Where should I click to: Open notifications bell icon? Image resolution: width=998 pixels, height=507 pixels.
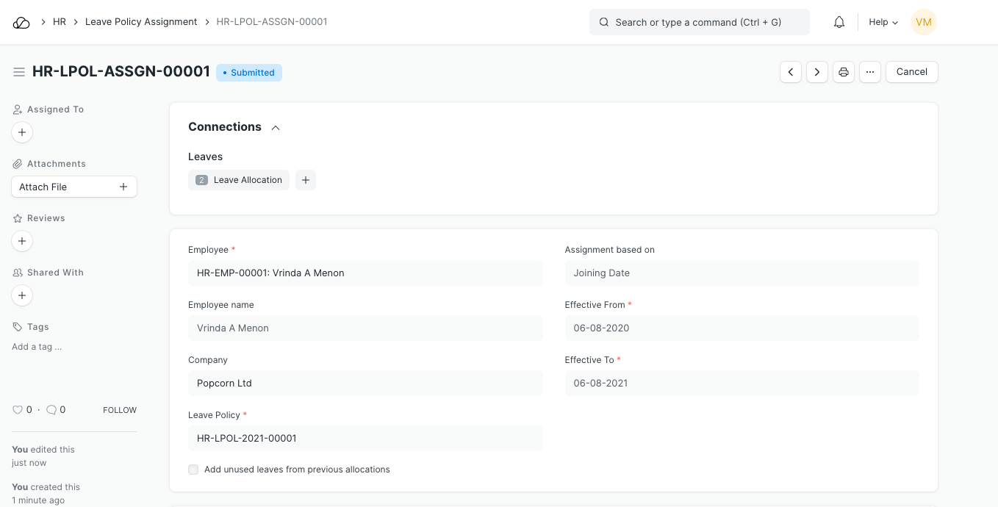839,22
